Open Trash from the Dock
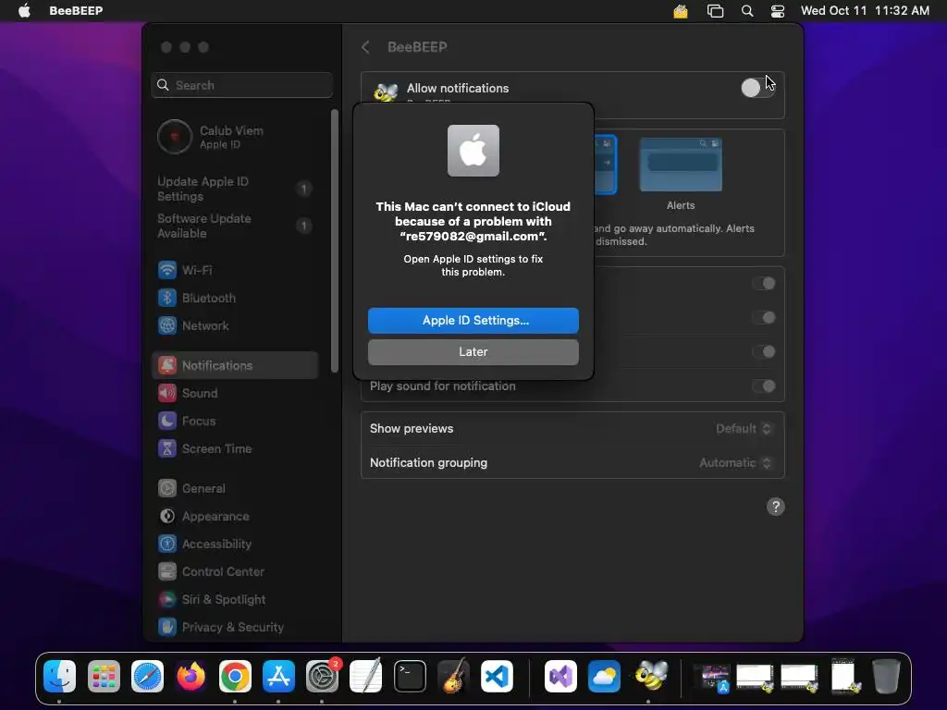Image resolution: width=947 pixels, height=710 pixels. [x=886, y=676]
